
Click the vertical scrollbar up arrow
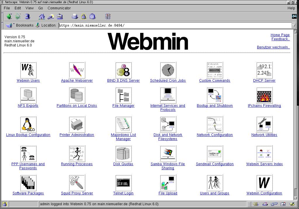pyautogui.click(x=295, y=32)
